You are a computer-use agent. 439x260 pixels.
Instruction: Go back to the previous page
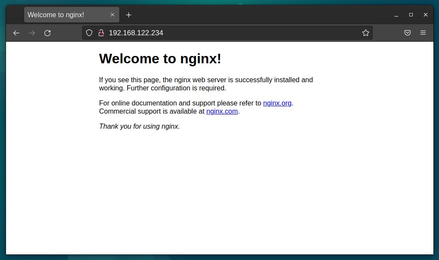16,33
